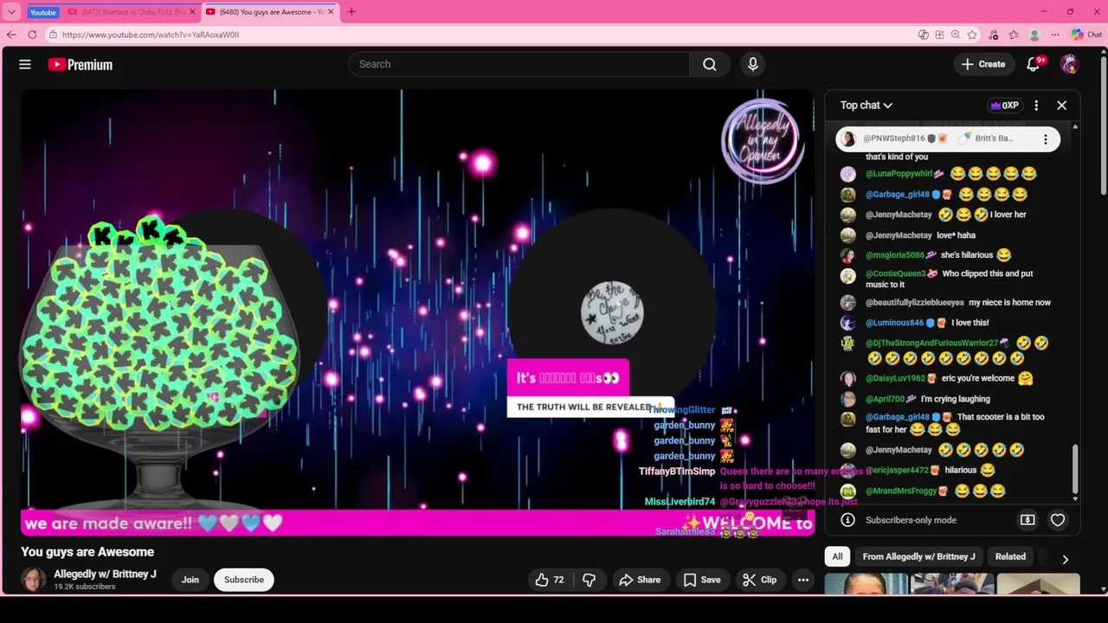Click the Create button
The image size is (1108, 623).
tap(983, 64)
